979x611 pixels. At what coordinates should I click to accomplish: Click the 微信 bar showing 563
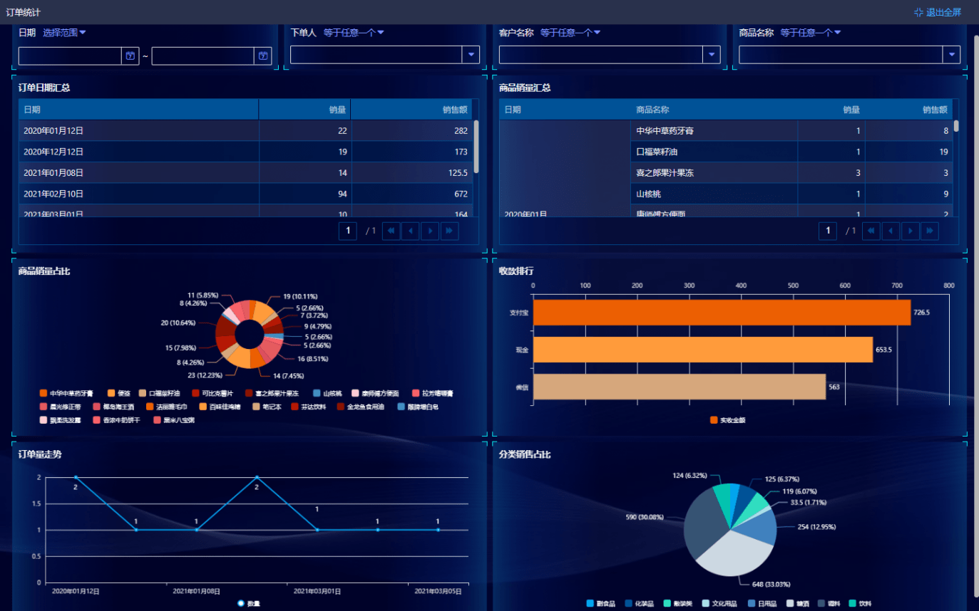pyautogui.click(x=680, y=387)
